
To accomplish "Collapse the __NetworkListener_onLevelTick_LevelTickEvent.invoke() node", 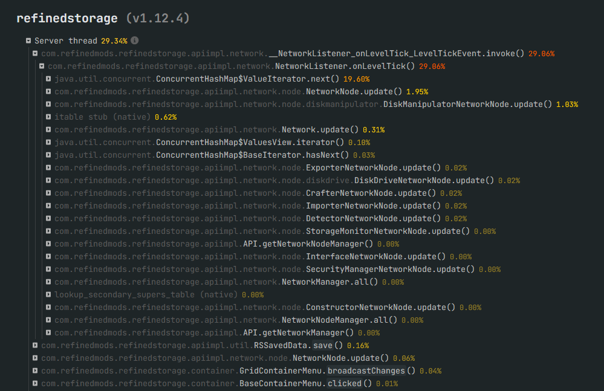I will pos(35,54).
